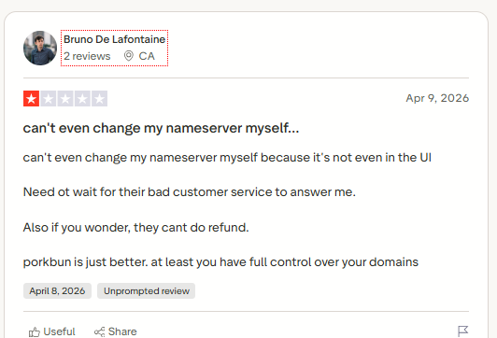
Task: Click the Apr 9, 2026 review date
Action: click(x=437, y=98)
